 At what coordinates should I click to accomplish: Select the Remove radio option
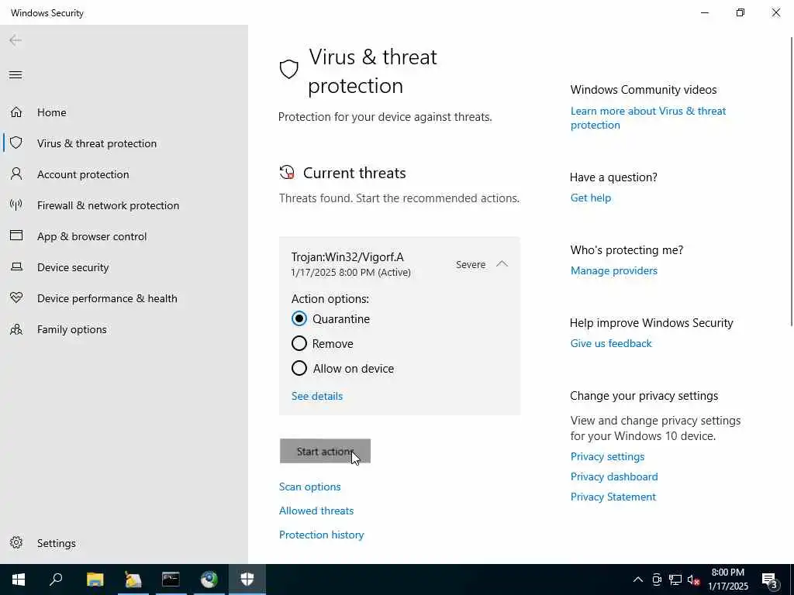(299, 343)
